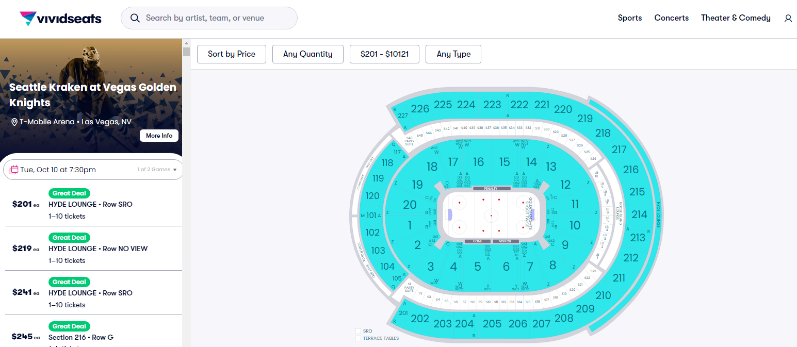Image resolution: width=797 pixels, height=347 pixels.
Task: Click the Great Deal badge on the $219 listing
Action: [x=69, y=238]
